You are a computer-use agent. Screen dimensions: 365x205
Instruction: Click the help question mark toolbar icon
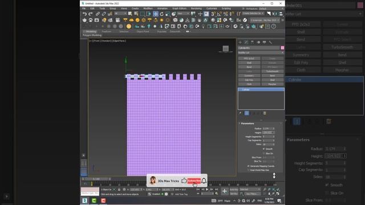click(274, 26)
